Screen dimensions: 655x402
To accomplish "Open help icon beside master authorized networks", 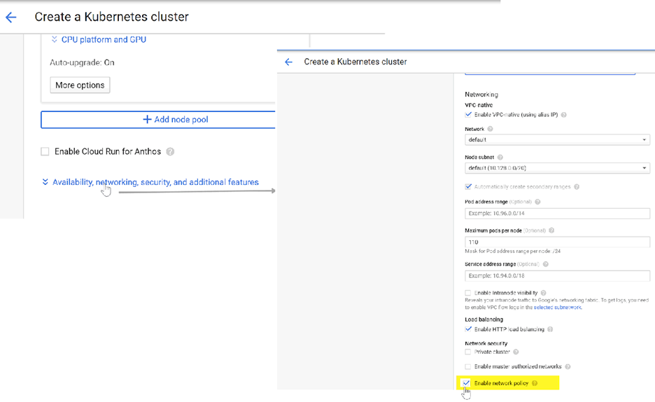I will [x=568, y=366].
